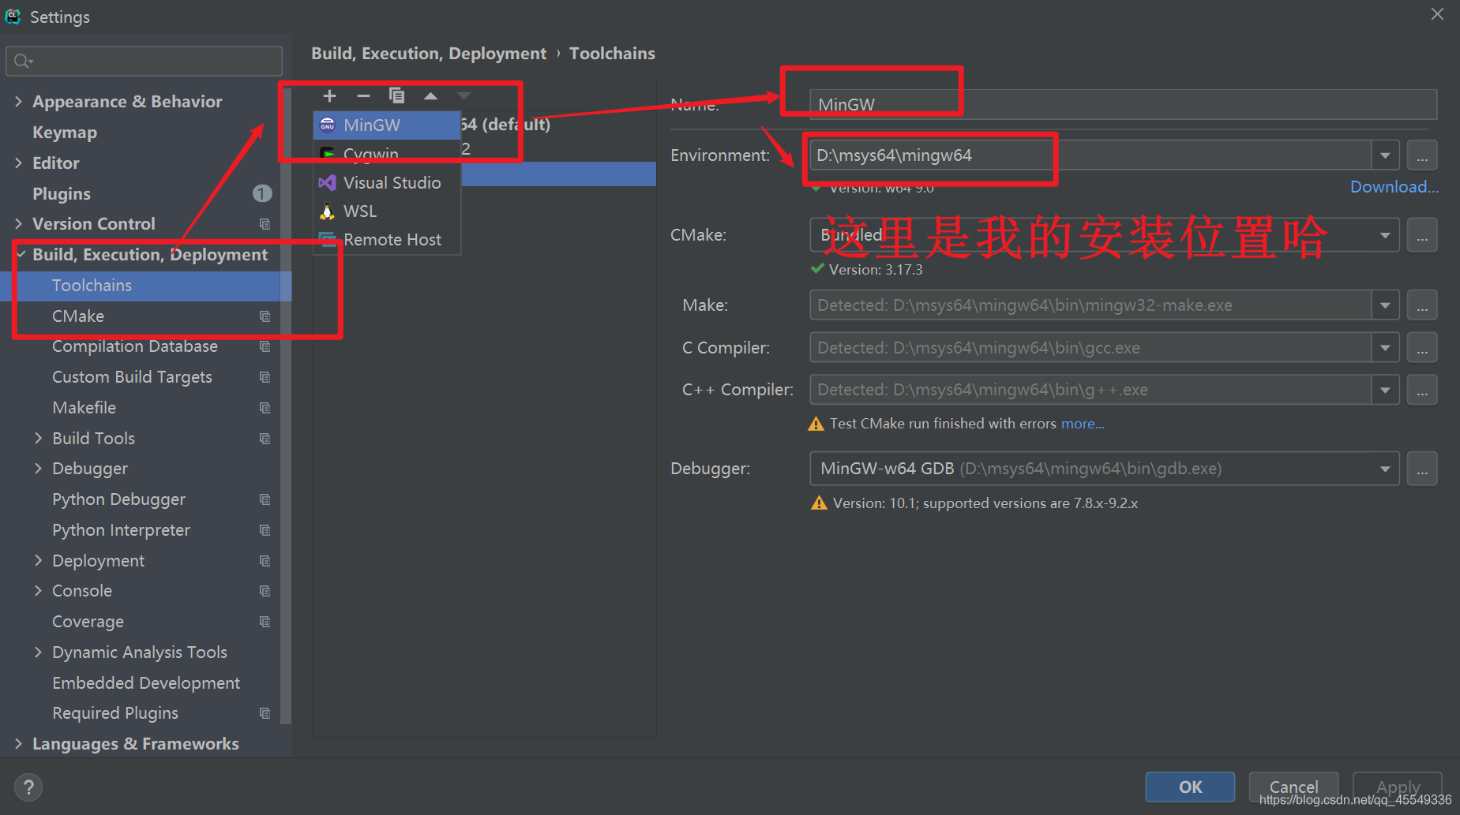This screenshot has height=815, width=1460.
Task: Click Build, Execution, Deployment breadcrumb
Action: 429,54
